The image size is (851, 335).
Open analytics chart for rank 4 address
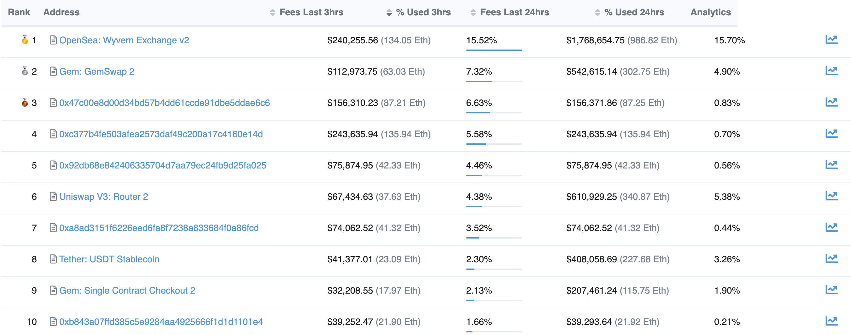(831, 134)
